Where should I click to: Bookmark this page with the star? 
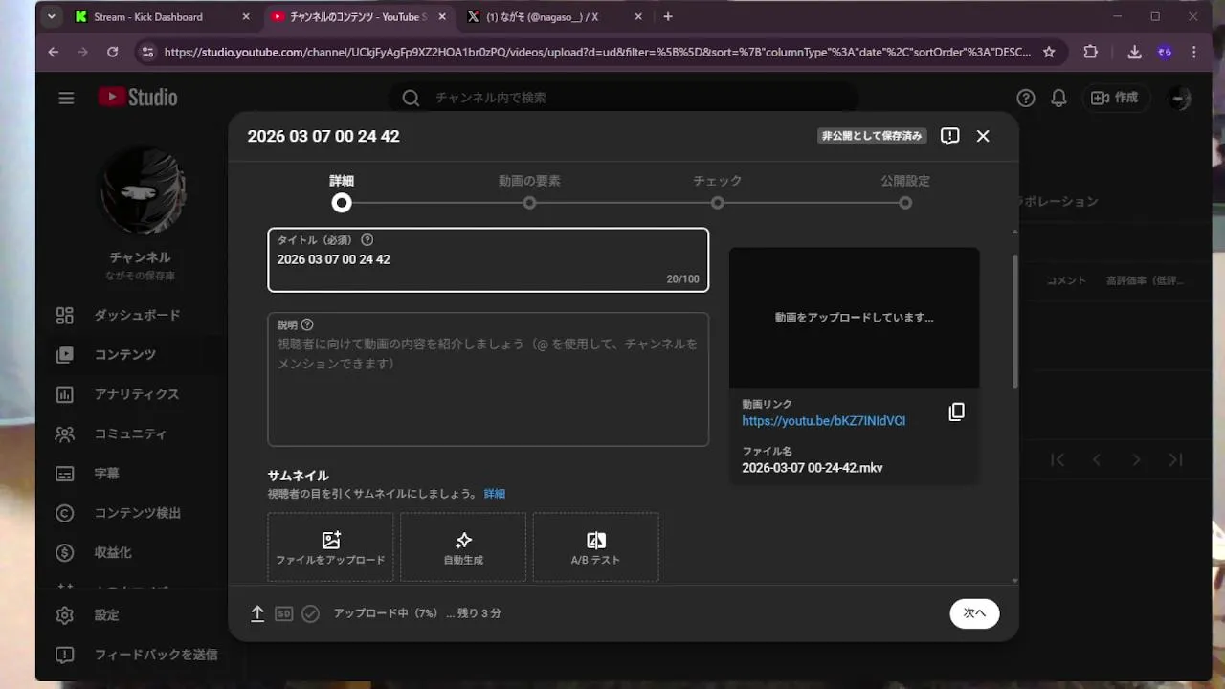pos(1049,53)
